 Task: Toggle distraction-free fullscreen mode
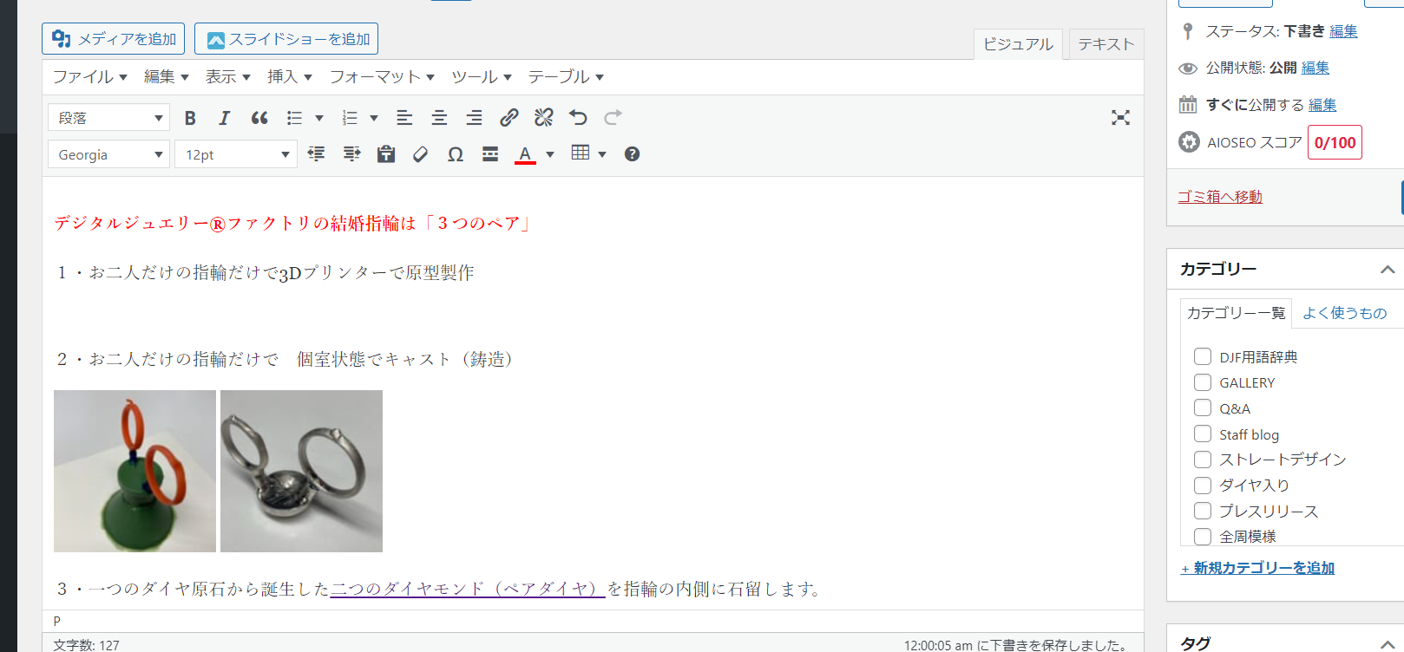click(x=1120, y=118)
